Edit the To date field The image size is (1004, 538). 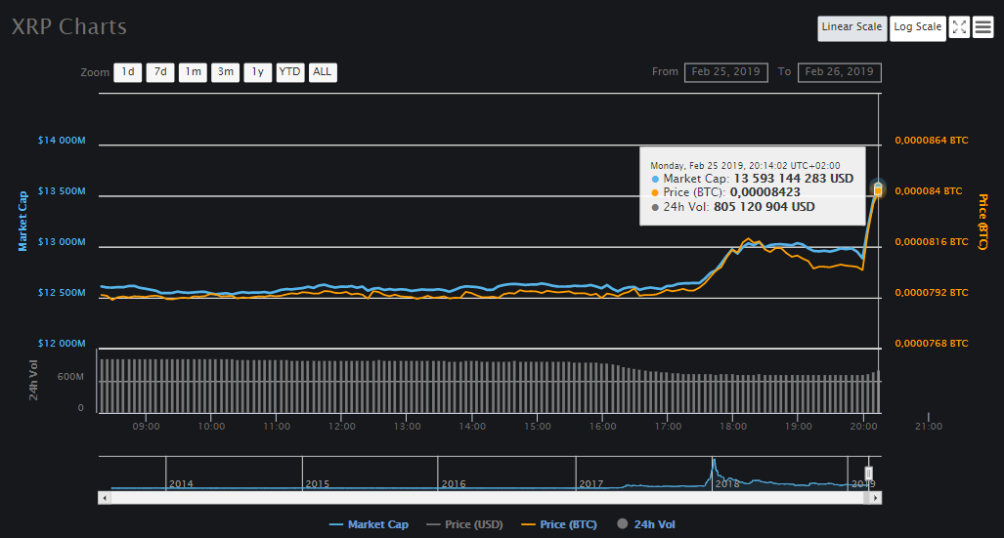(x=840, y=72)
